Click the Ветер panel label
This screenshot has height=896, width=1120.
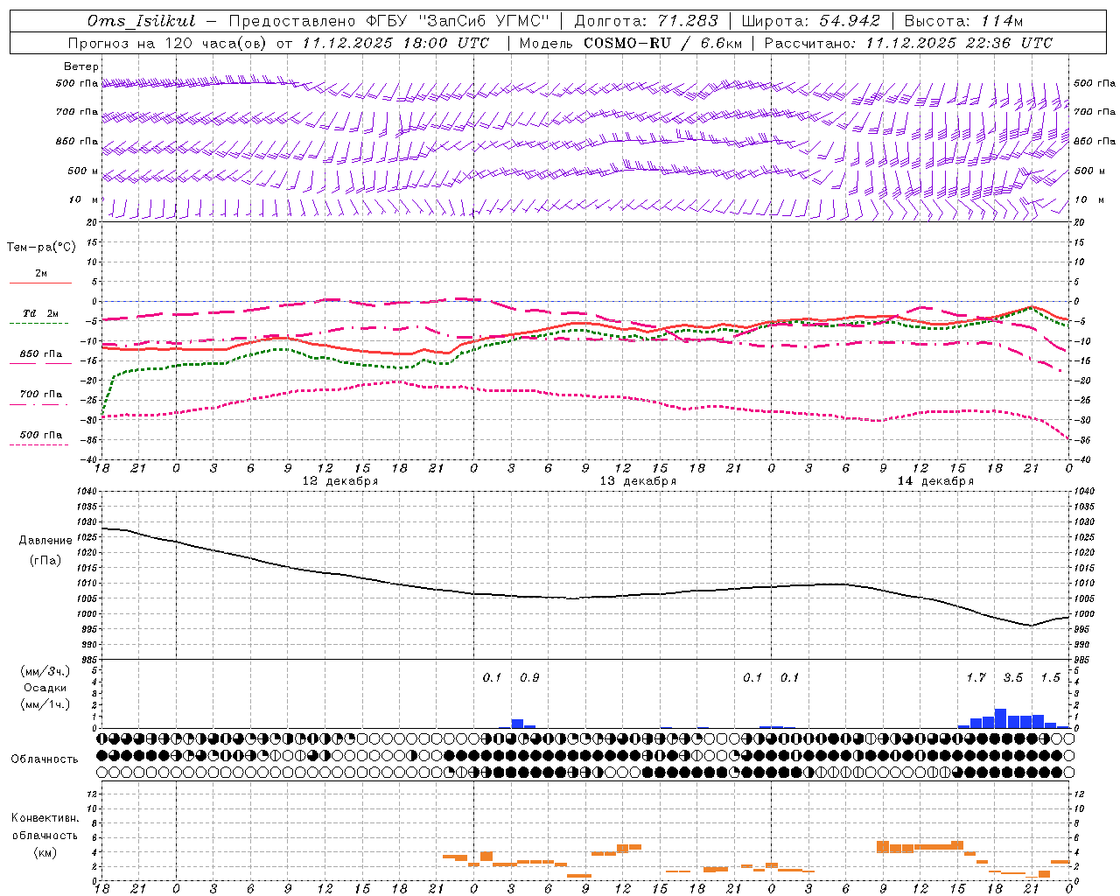point(81,66)
